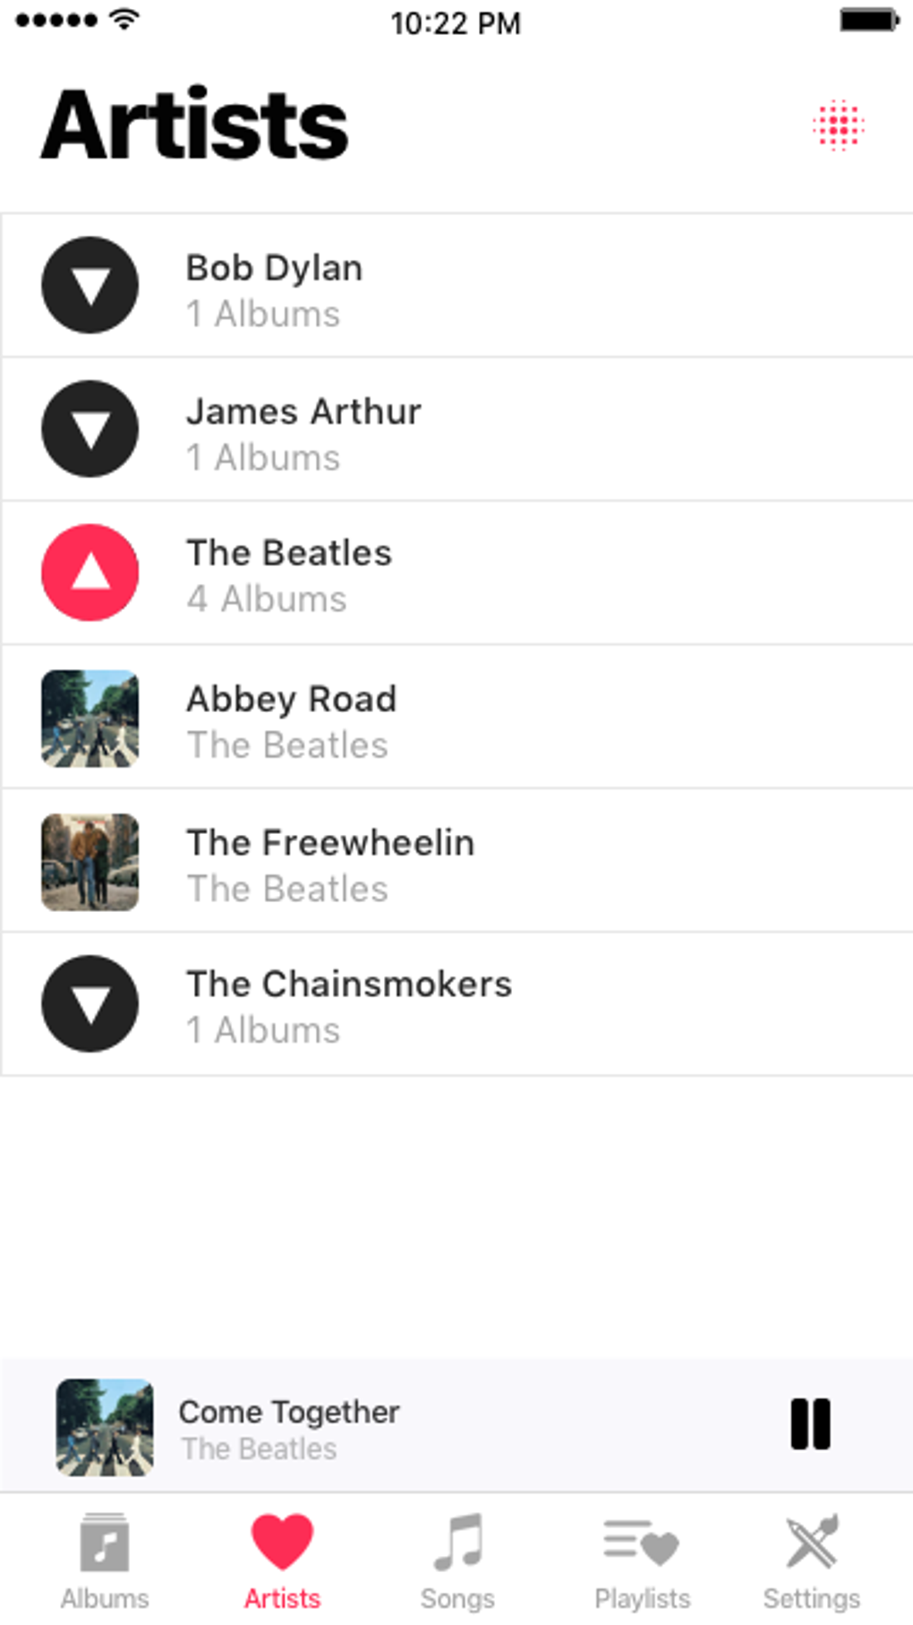This screenshot has width=913, height=1625.
Task: Open the Abbey Road album cover
Action: [90, 718]
